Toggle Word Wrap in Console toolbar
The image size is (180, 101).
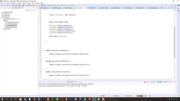[x=156, y=82]
